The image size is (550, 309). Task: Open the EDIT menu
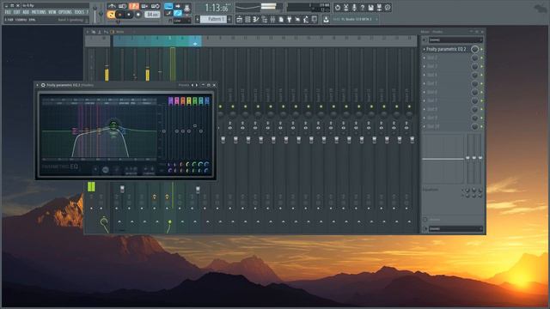(x=17, y=12)
